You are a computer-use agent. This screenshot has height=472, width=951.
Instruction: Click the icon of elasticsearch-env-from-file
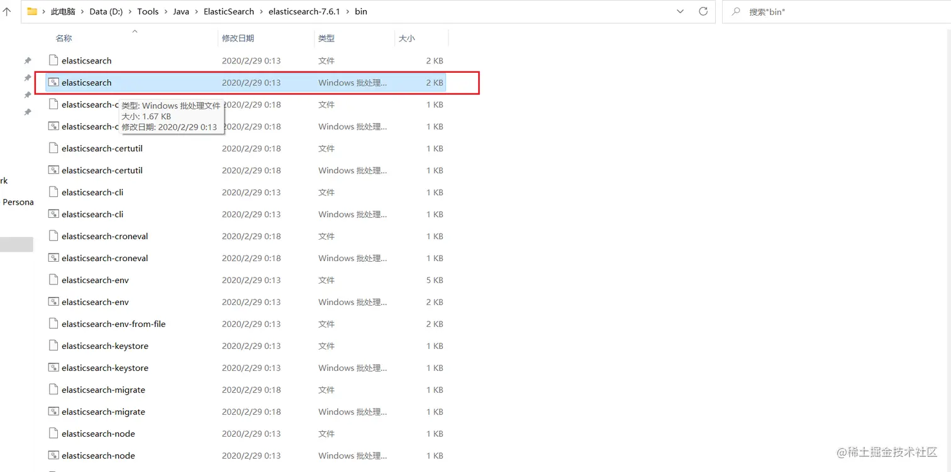click(x=53, y=324)
